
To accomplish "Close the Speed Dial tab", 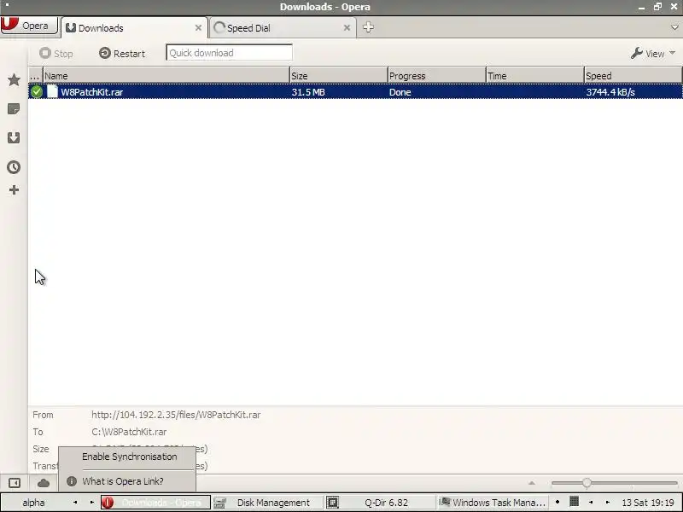I will coord(347,28).
